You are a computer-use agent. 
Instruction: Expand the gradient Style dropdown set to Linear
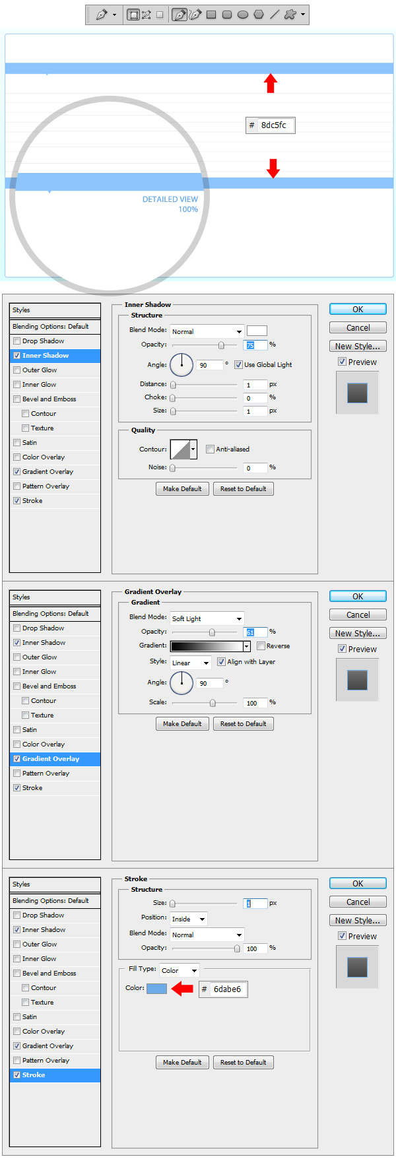pos(190,663)
